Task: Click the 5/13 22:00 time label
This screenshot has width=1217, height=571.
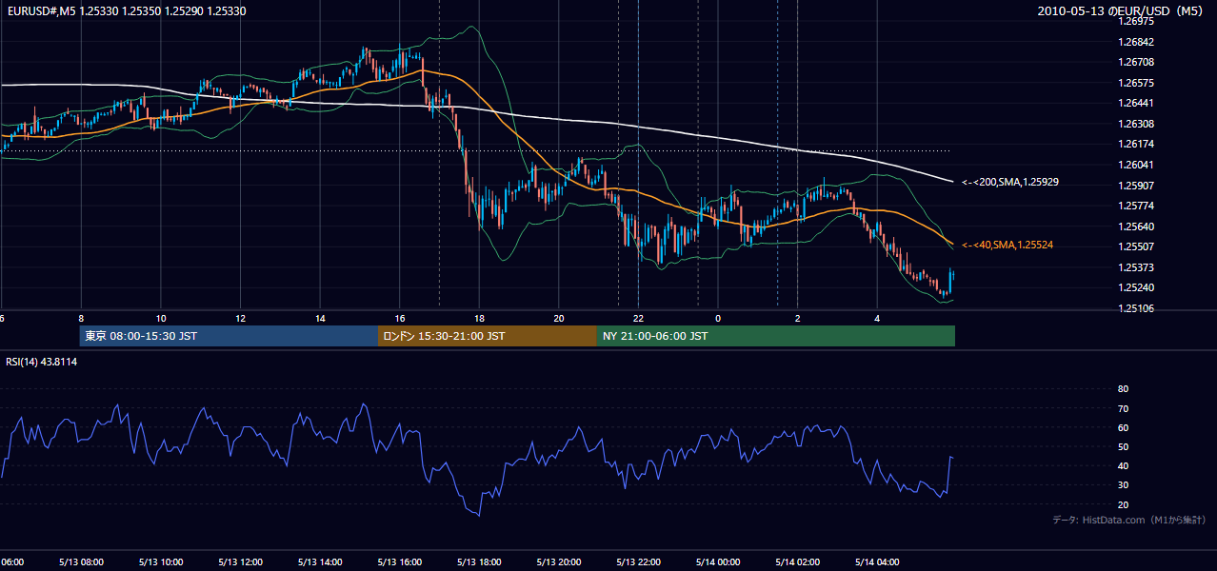Action: click(638, 561)
